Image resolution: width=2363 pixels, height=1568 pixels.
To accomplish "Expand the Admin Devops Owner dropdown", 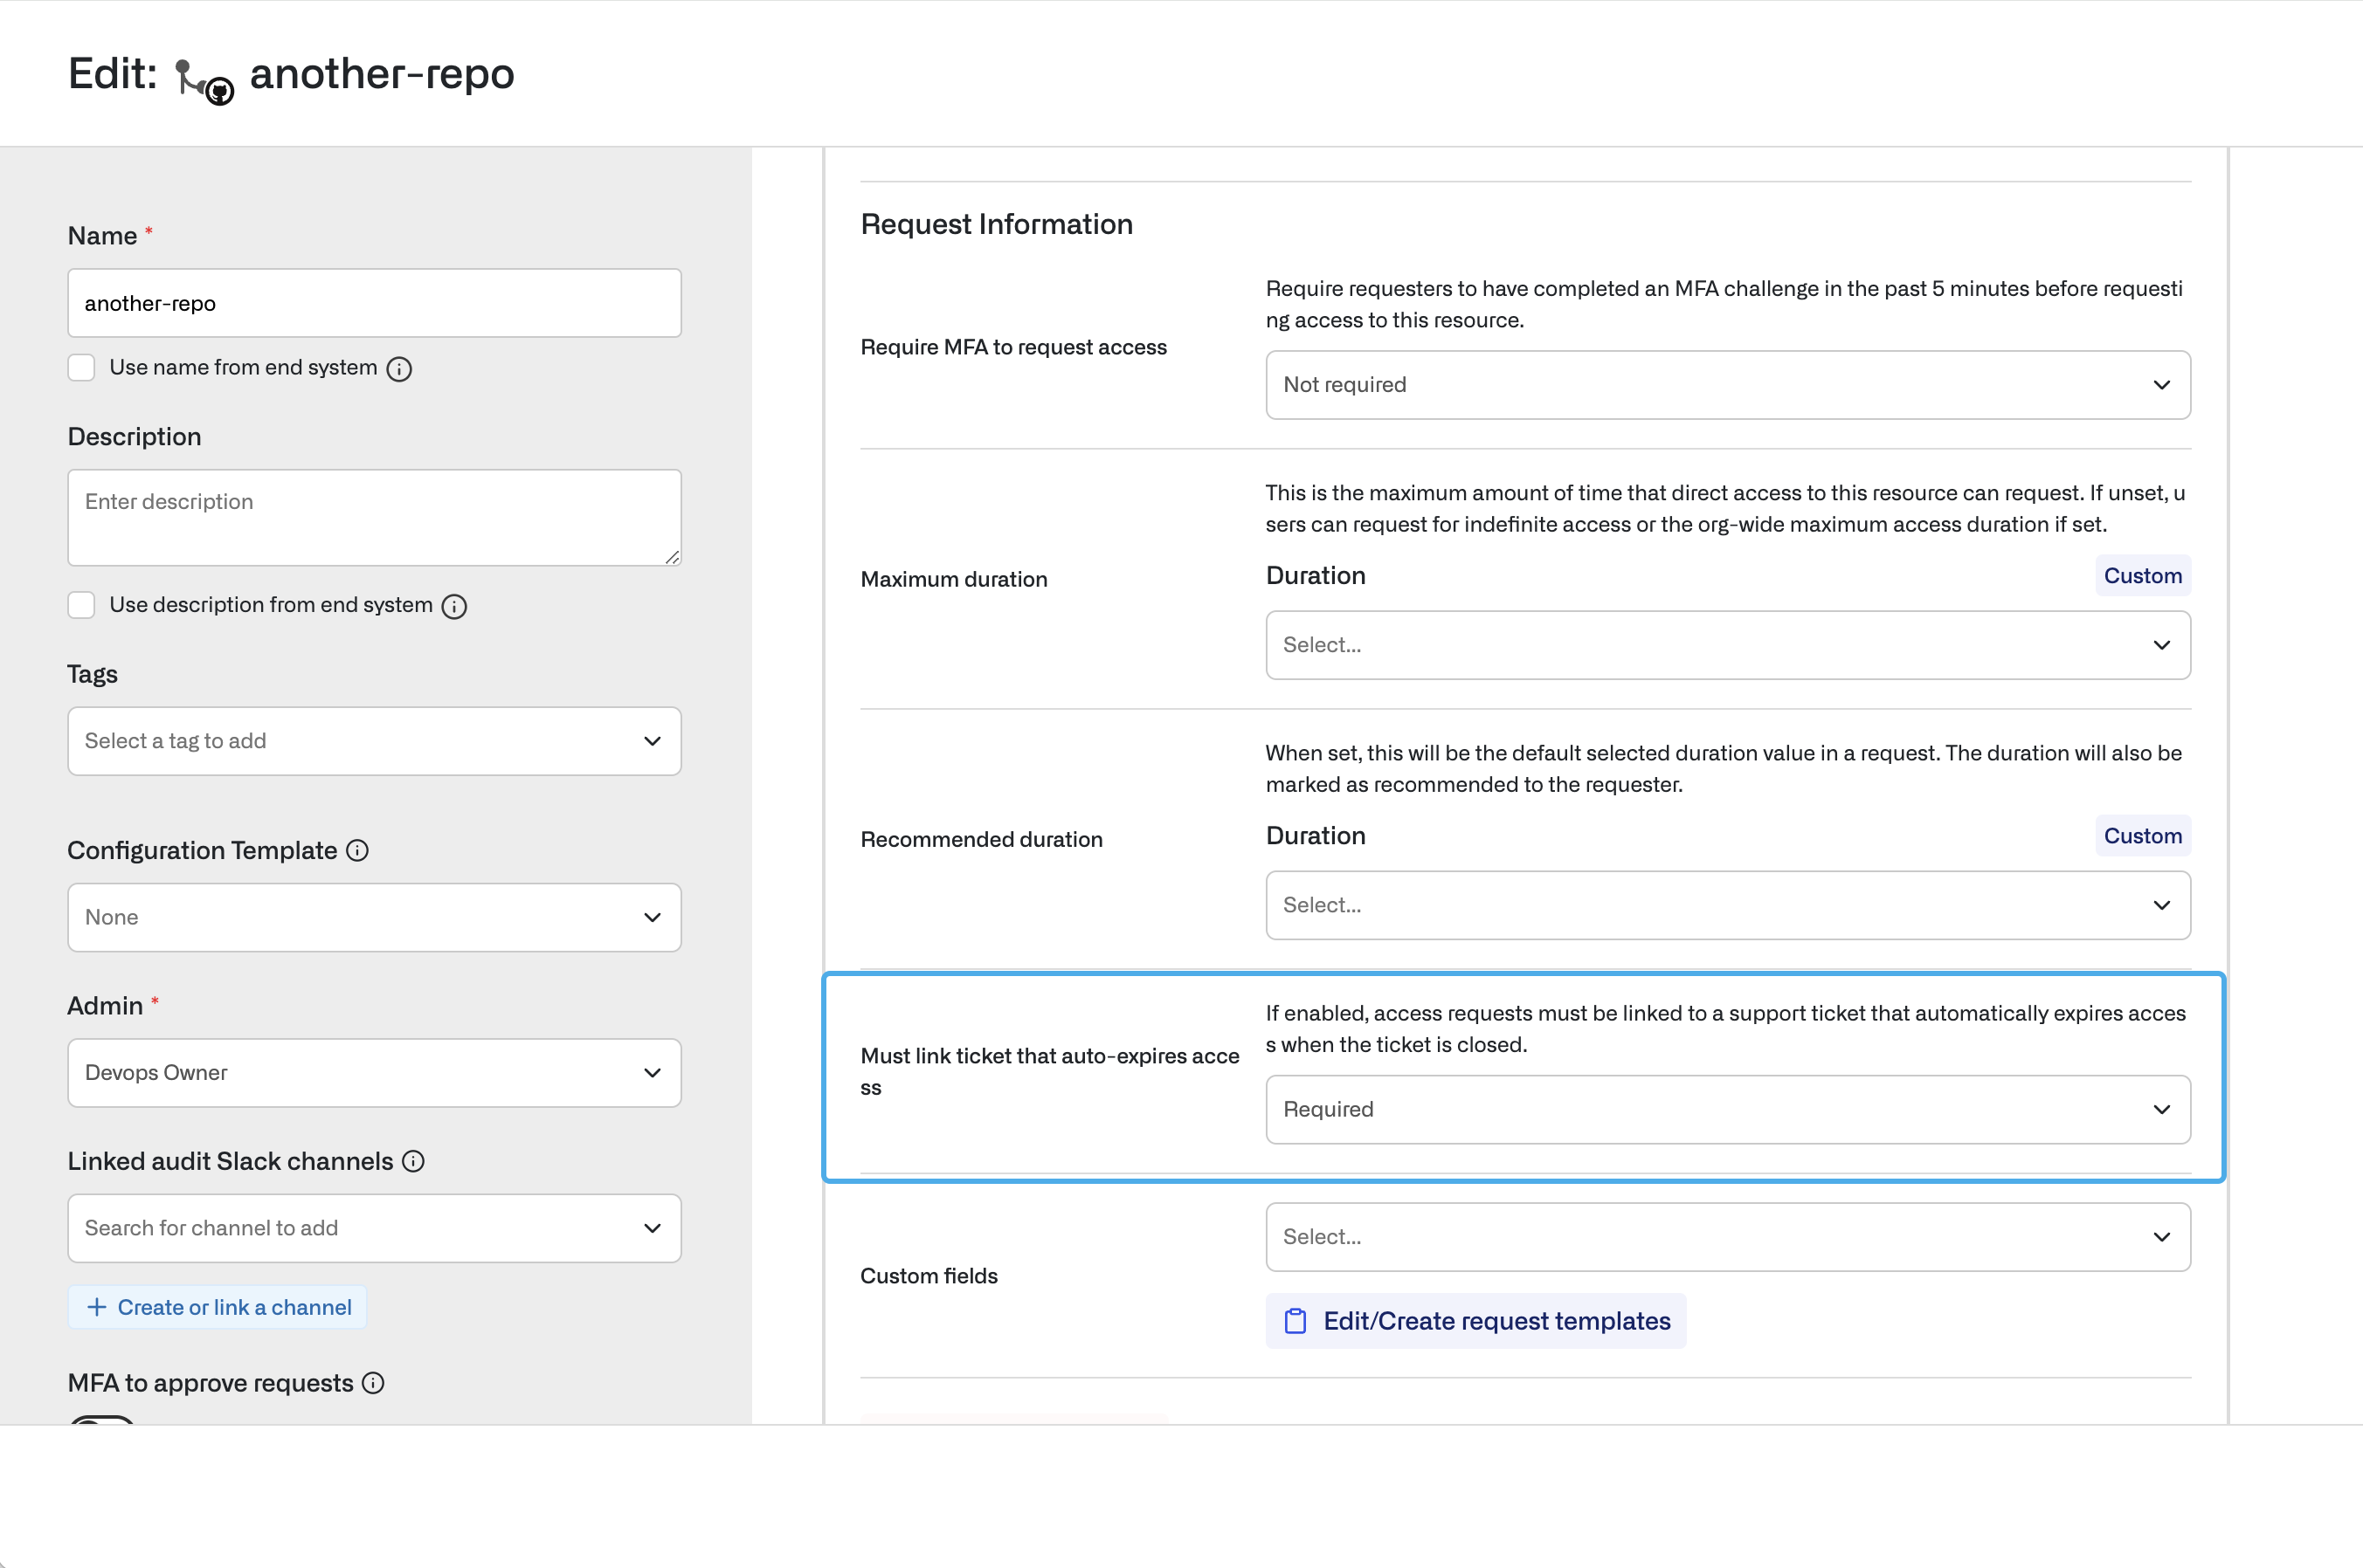I will pos(374,1072).
